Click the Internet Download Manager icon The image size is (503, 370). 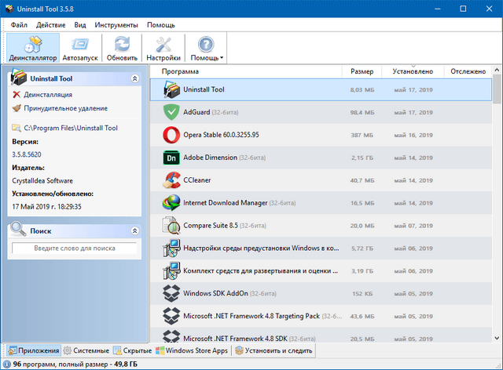click(x=171, y=203)
